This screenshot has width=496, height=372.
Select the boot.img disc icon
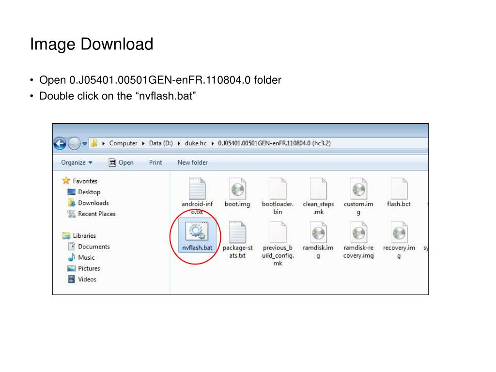click(x=237, y=188)
